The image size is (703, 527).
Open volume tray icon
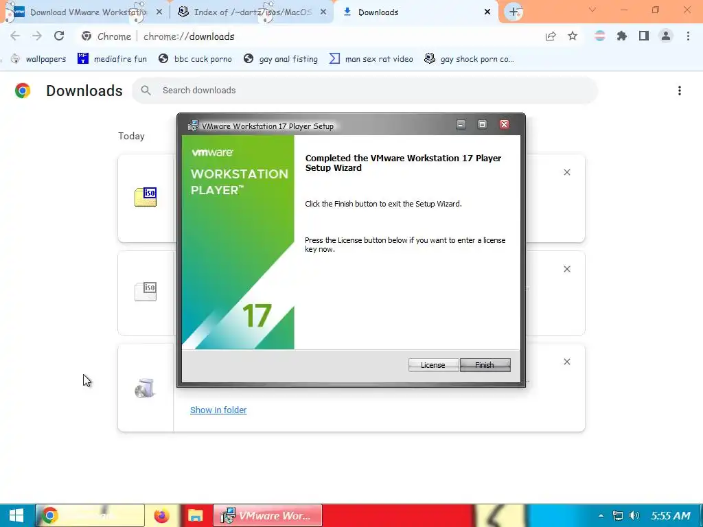point(634,516)
